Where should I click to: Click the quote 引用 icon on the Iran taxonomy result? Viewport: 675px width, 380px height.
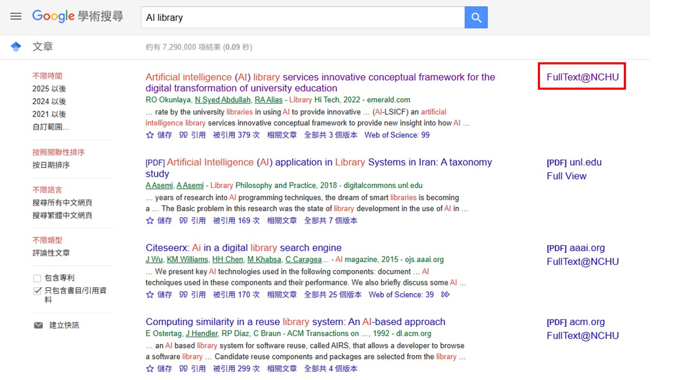[x=184, y=221]
